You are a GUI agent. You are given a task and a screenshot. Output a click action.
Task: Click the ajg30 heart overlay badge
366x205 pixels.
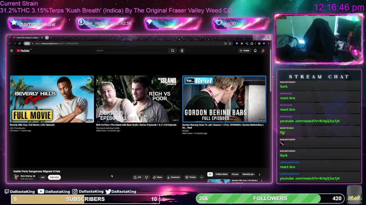(x=241, y=24)
